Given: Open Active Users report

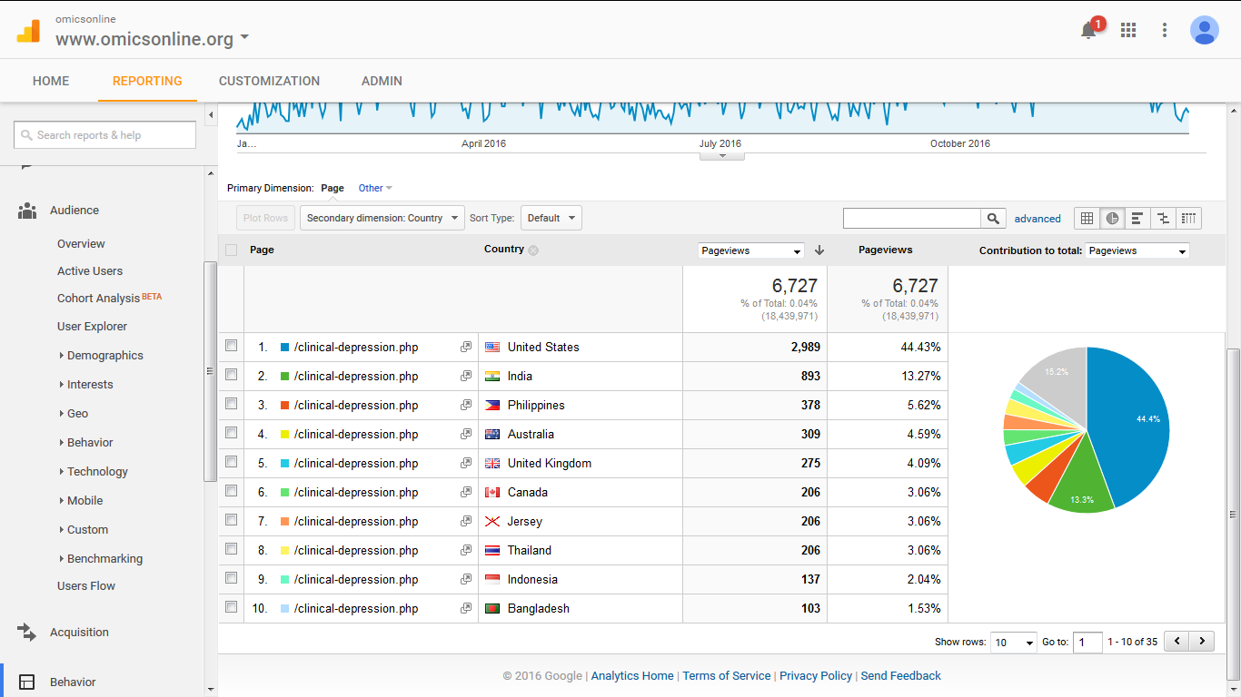Looking at the screenshot, I should pyautogui.click(x=90, y=270).
